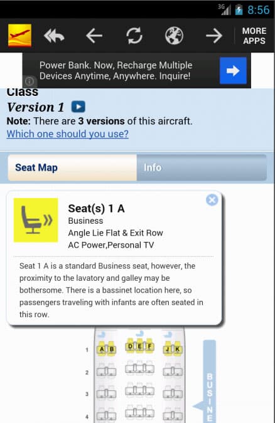Play the Version 1 video icon
This screenshot has height=423, width=275.
(78, 107)
